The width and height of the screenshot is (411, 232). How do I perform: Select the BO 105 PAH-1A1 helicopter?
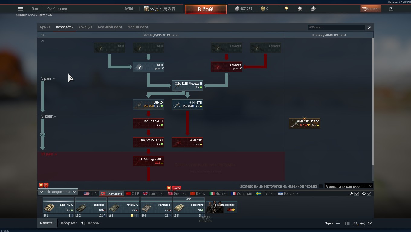(148, 142)
